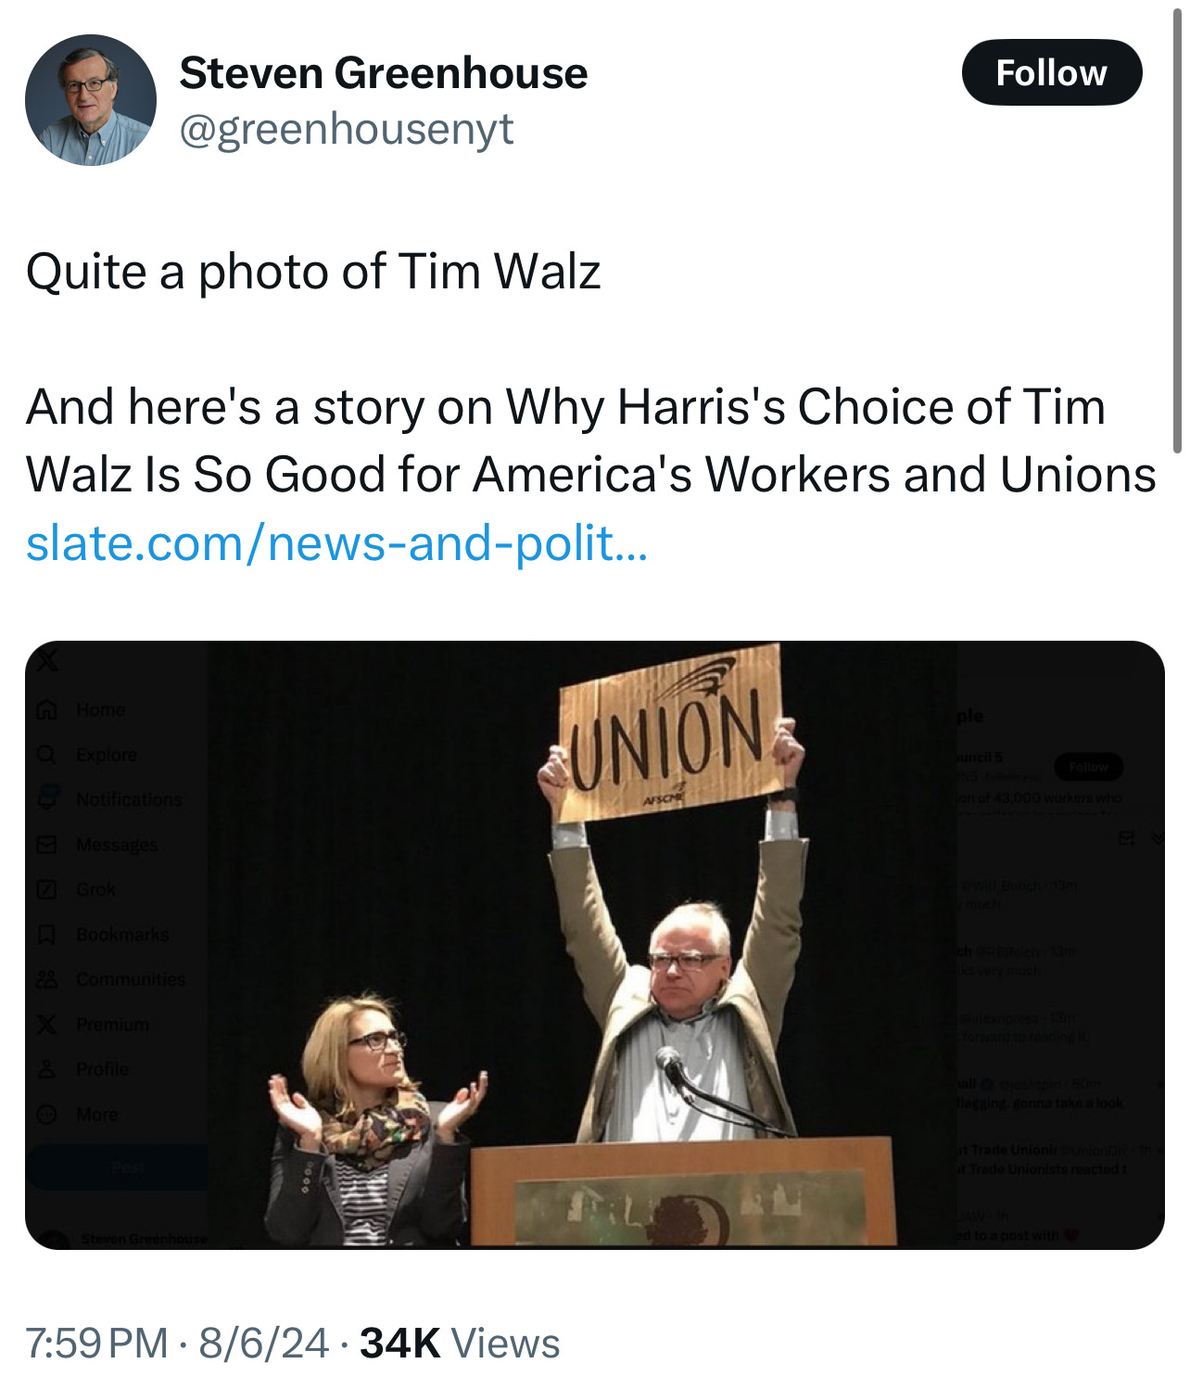Open the Notifications bell icon
1190x1389 pixels.
coord(46,798)
